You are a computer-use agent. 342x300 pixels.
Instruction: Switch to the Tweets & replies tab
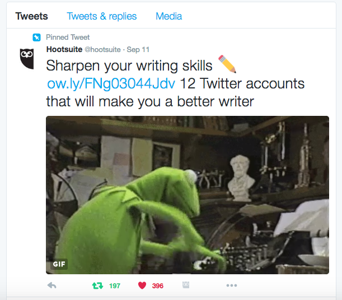102,16
